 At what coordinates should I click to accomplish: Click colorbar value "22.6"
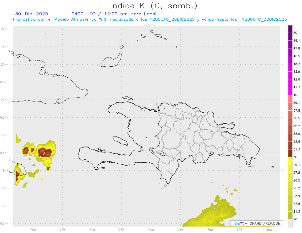297,204
